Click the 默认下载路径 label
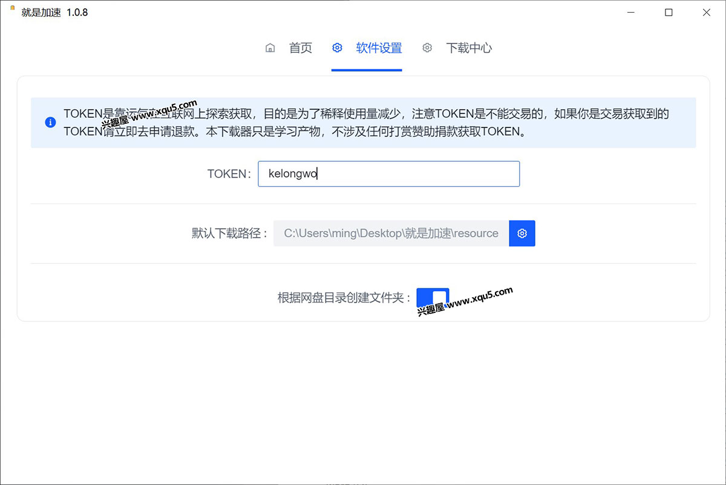The height and width of the screenshot is (485, 726). pyautogui.click(x=230, y=233)
